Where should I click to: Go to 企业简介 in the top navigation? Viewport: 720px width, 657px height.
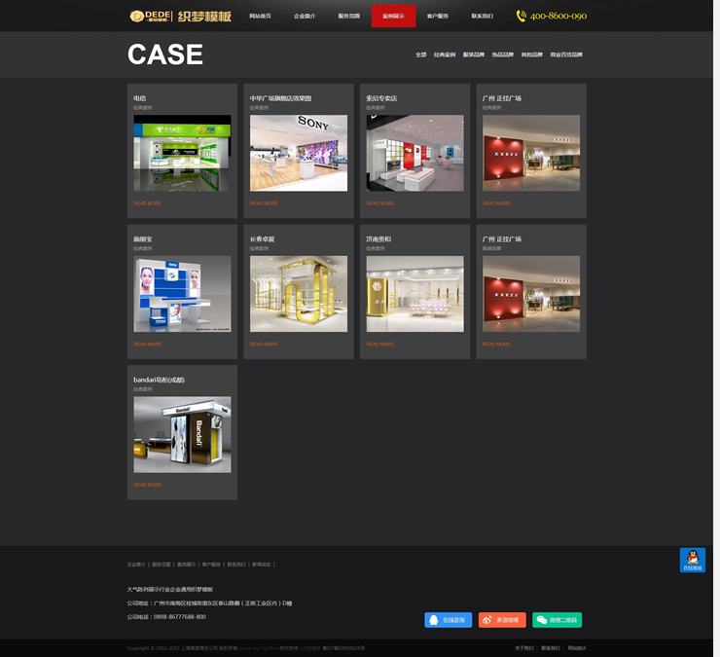305,16
